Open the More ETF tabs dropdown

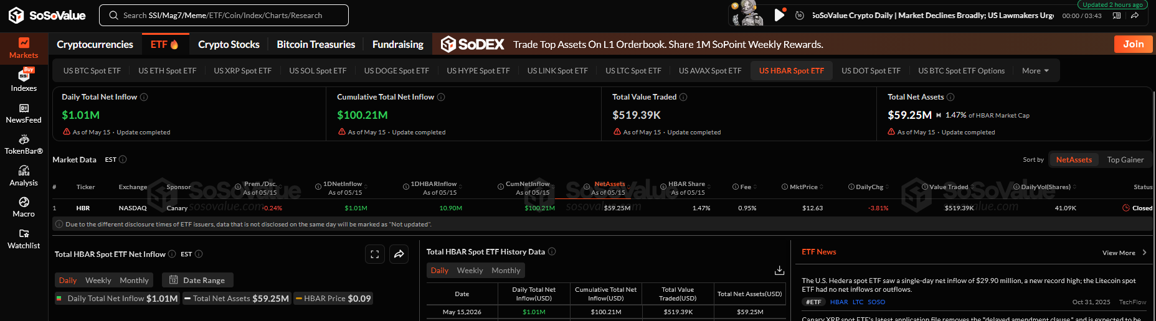(1035, 71)
